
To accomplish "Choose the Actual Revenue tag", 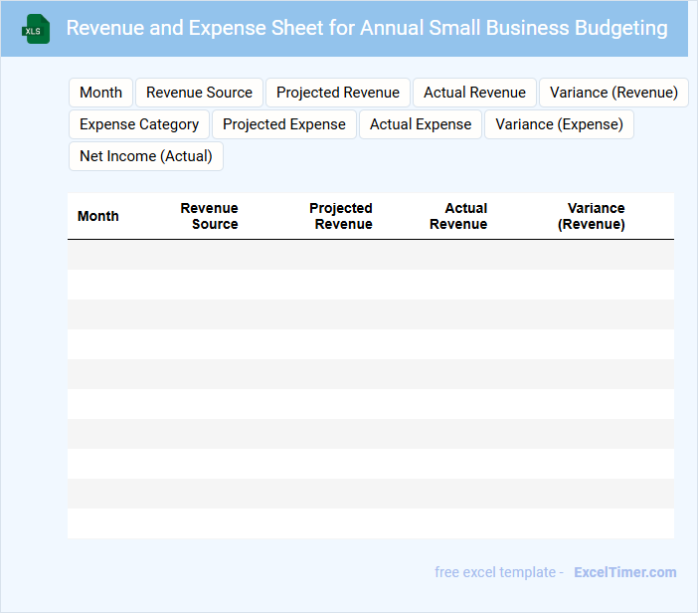I will pyautogui.click(x=474, y=93).
